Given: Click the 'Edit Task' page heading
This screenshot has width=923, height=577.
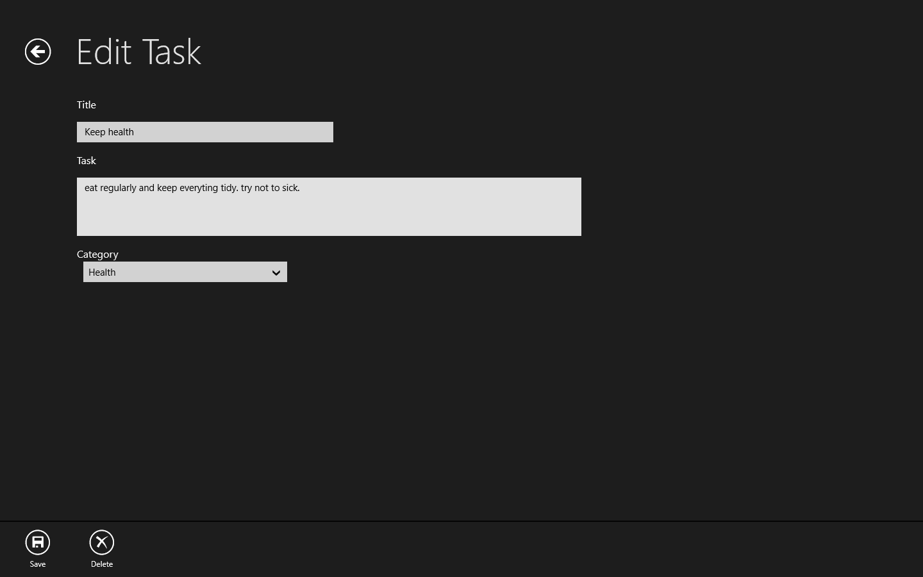Looking at the screenshot, I should coord(138,51).
